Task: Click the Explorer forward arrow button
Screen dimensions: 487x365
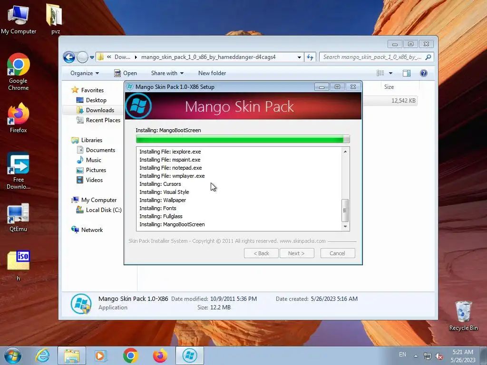Action: (x=82, y=57)
